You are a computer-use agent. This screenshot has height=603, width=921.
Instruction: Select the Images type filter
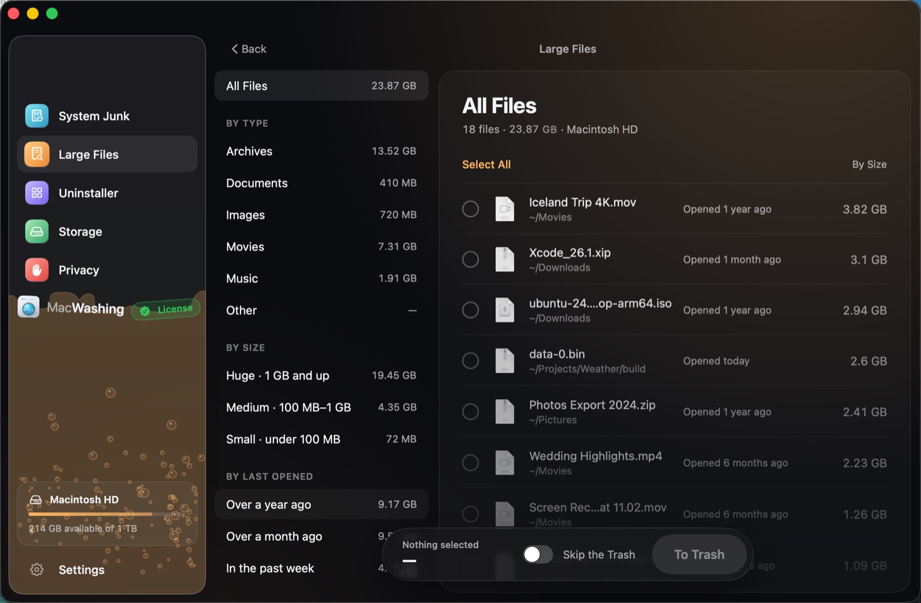[x=321, y=215]
